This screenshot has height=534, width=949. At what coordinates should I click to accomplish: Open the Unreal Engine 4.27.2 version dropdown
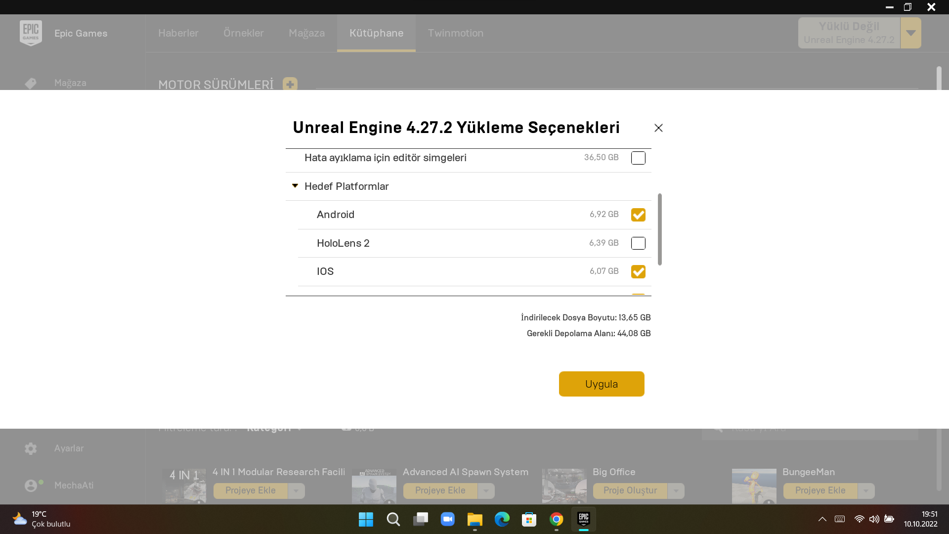(x=910, y=33)
